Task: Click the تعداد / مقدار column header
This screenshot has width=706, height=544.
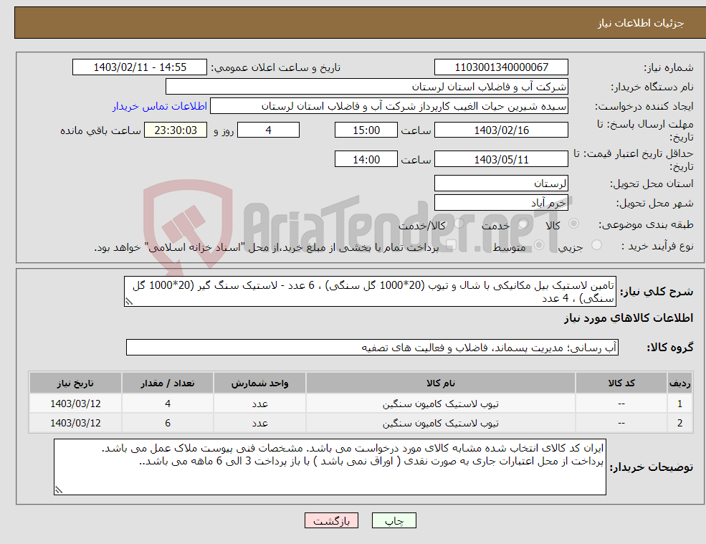Action: tap(168, 383)
